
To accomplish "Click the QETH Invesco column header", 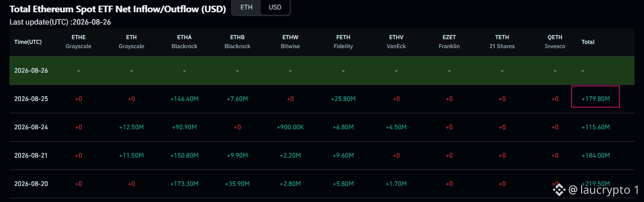I will (555, 42).
